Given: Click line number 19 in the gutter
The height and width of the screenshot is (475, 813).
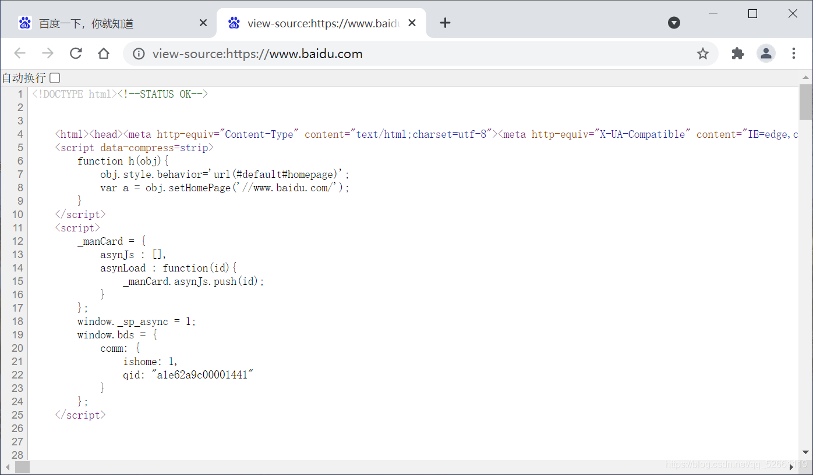Looking at the screenshot, I should [x=17, y=335].
